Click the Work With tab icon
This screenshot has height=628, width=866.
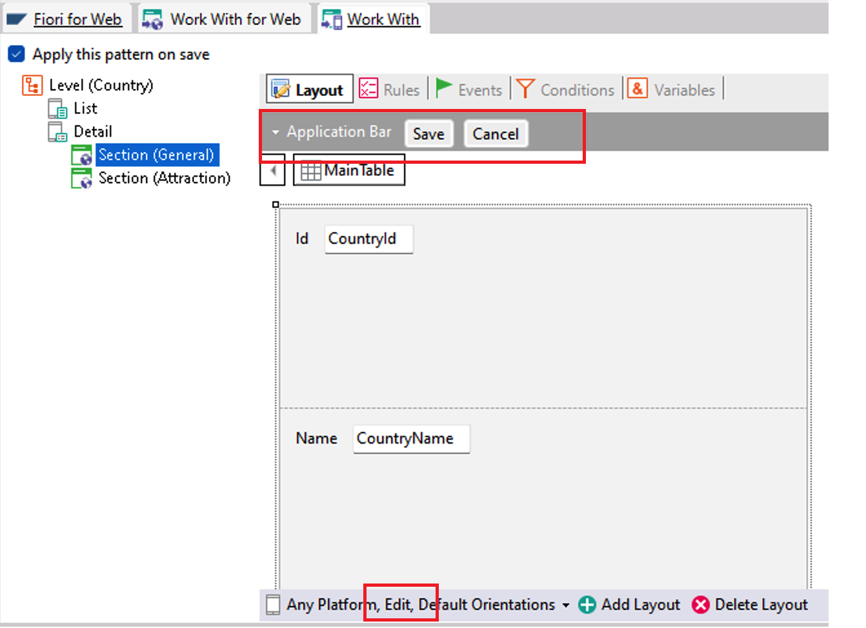(332, 19)
